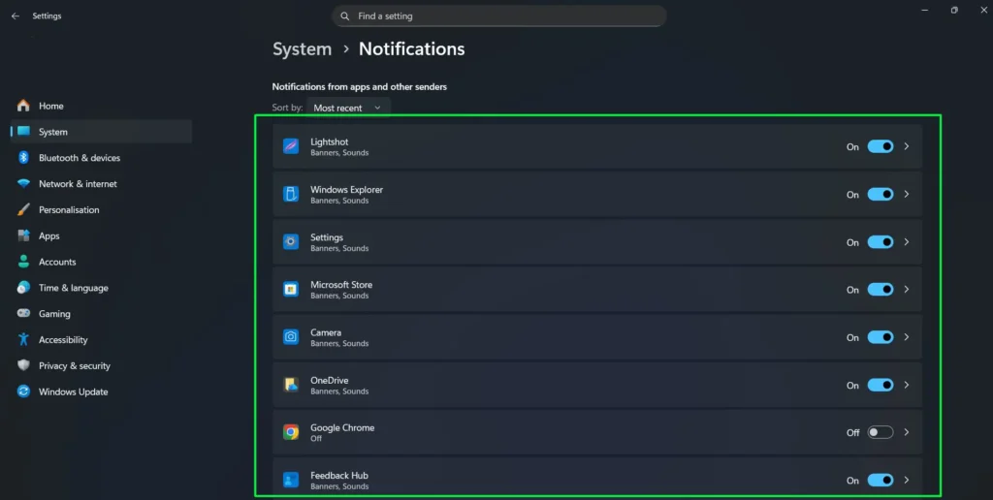Image resolution: width=993 pixels, height=500 pixels.
Task: Turn off Camera notifications toggle
Action: [881, 337]
